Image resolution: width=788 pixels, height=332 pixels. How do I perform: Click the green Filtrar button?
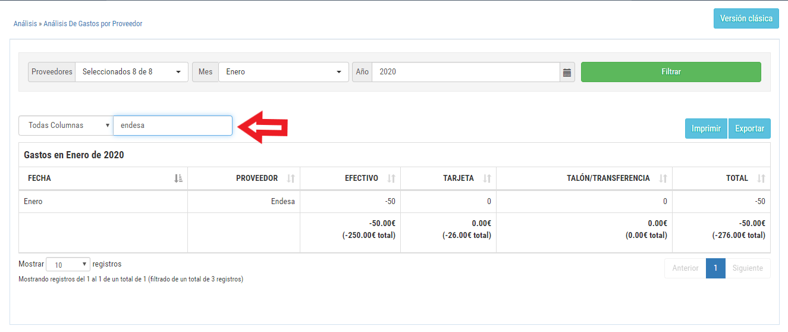[671, 72]
